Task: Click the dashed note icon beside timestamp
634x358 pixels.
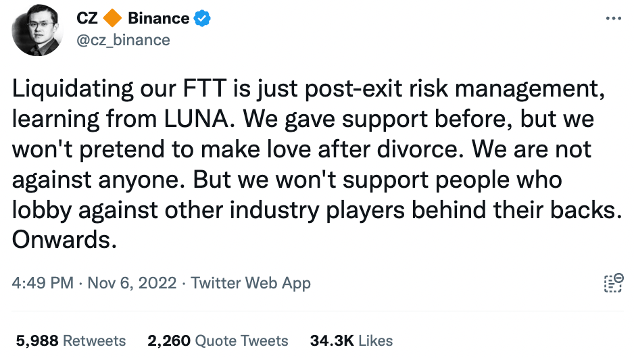Action: 612,283
